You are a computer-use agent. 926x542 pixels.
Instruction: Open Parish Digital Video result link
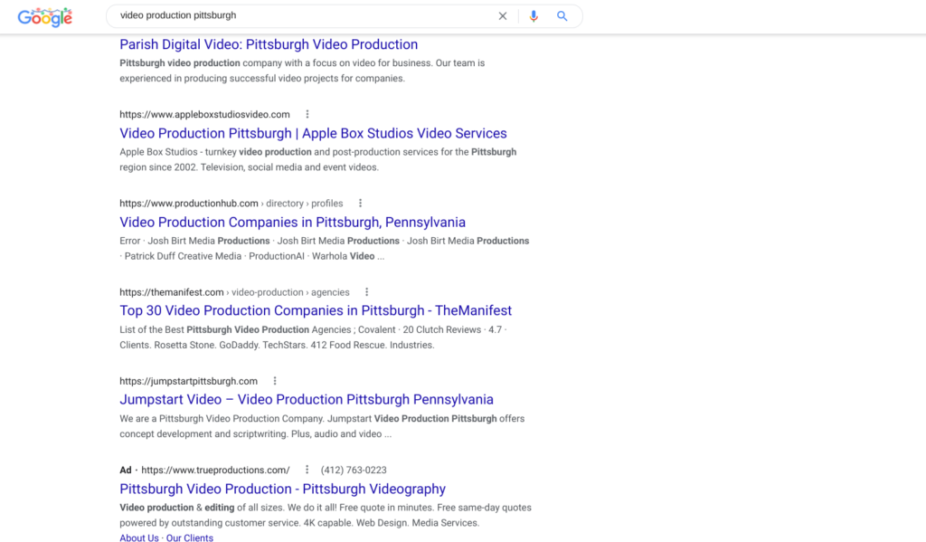[269, 44]
